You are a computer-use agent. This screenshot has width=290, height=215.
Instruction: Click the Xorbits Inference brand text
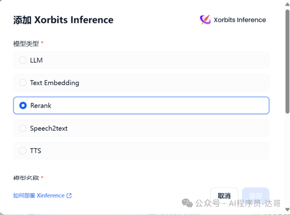(240, 20)
